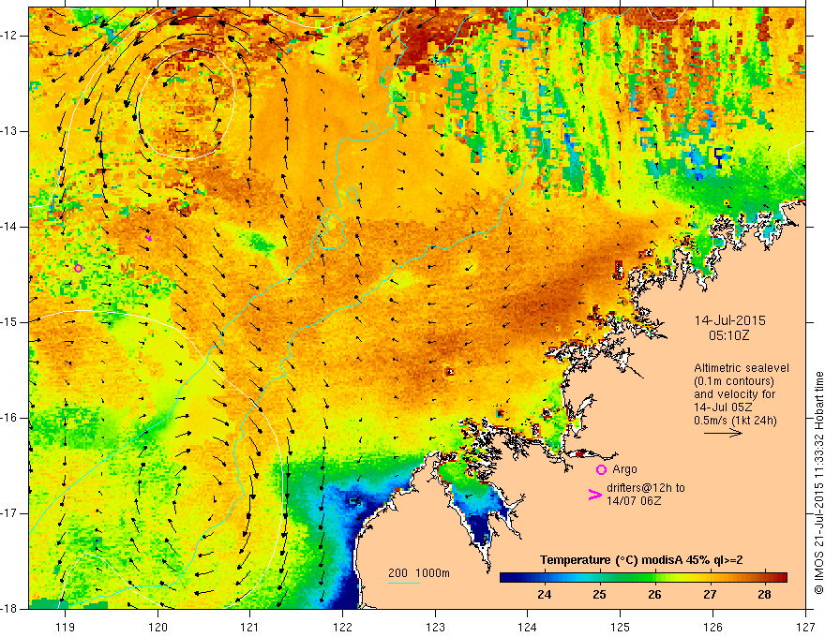Screen dimensions: 825x637
Task: Click the 'drifters@12h to' legend text
Action: (x=646, y=488)
